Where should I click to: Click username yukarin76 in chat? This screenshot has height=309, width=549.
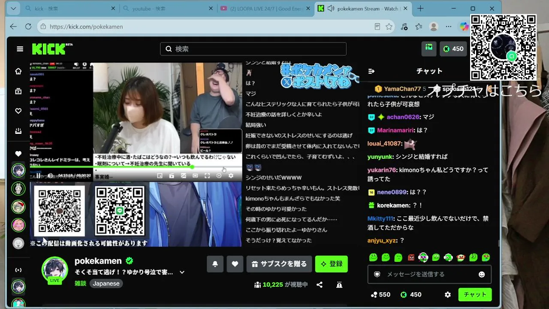pyautogui.click(x=381, y=170)
